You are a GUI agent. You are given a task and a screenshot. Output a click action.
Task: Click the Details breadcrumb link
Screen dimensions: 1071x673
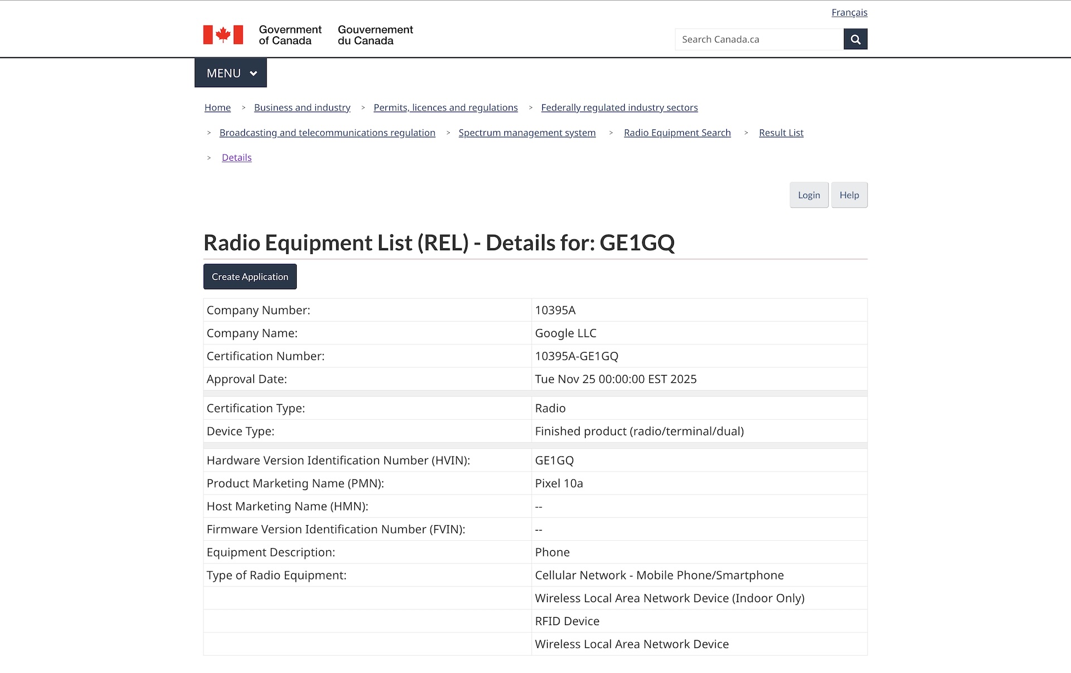coord(237,157)
